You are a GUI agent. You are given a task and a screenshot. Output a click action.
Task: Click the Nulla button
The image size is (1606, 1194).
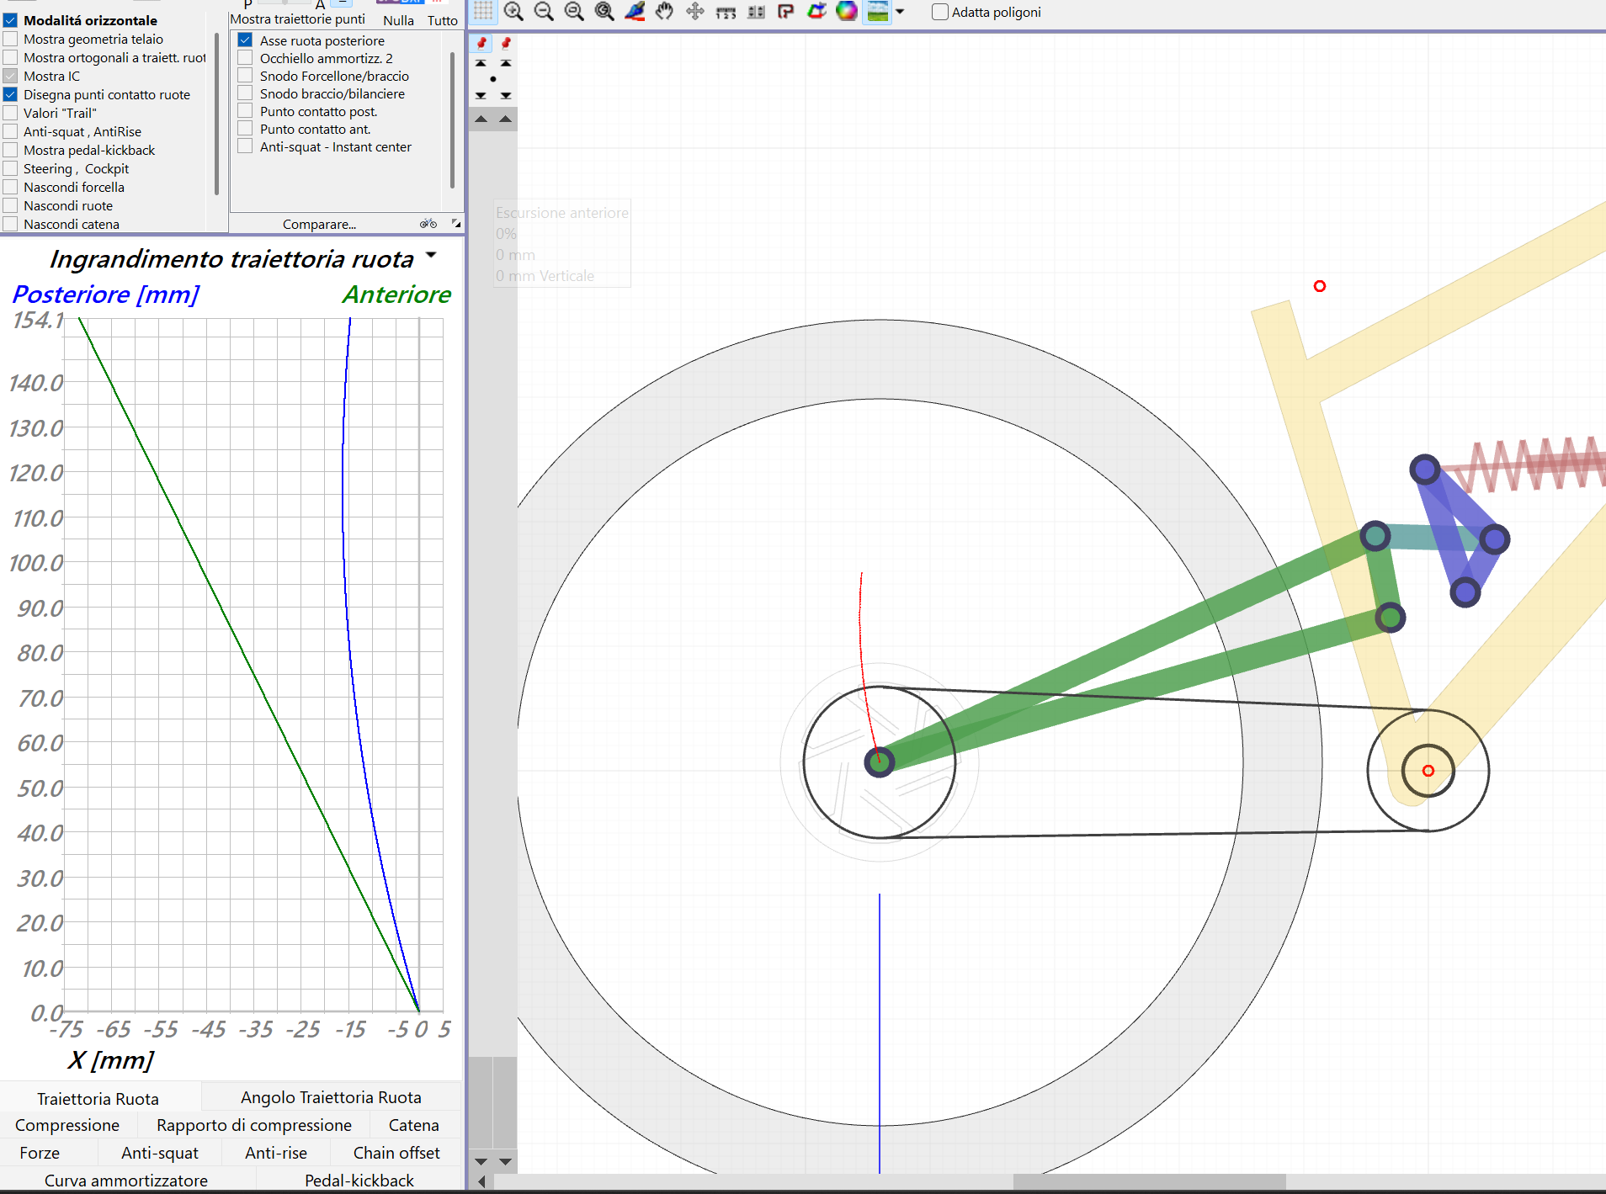coord(398,20)
